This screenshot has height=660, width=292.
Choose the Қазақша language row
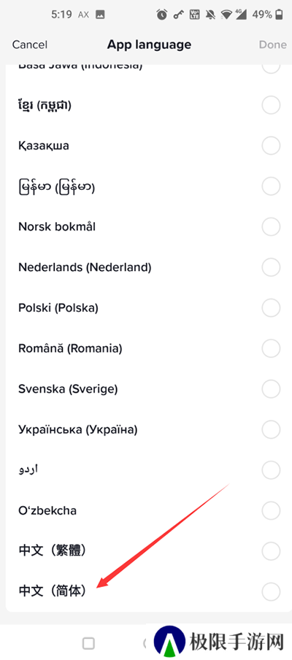point(146,146)
